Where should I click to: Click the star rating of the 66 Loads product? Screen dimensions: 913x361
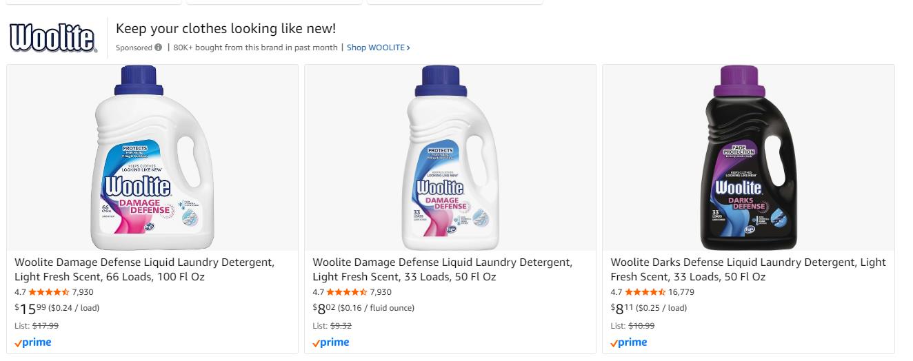tap(49, 292)
